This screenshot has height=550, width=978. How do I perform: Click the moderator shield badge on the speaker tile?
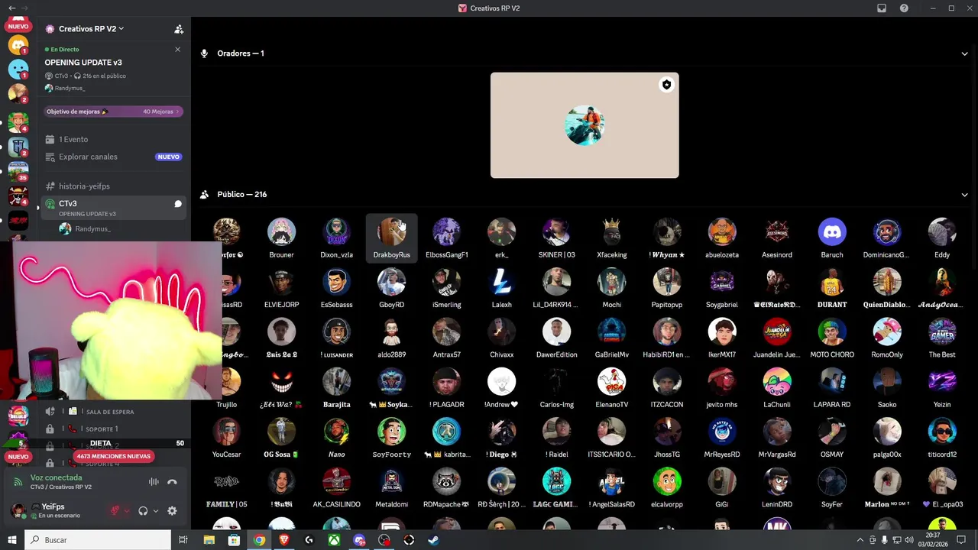tap(666, 85)
